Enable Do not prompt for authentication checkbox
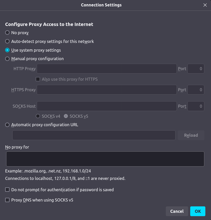Screen dimensions: 211x220 pyautogui.click(x=7, y=190)
